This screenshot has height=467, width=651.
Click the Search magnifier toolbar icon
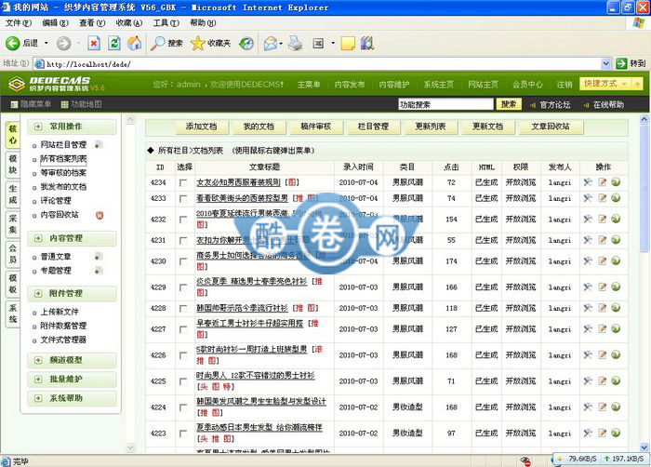(157, 43)
